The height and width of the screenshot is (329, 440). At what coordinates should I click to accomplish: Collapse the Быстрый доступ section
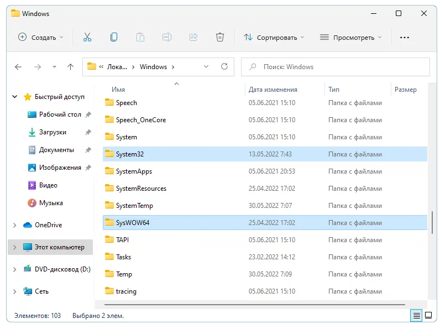click(15, 97)
